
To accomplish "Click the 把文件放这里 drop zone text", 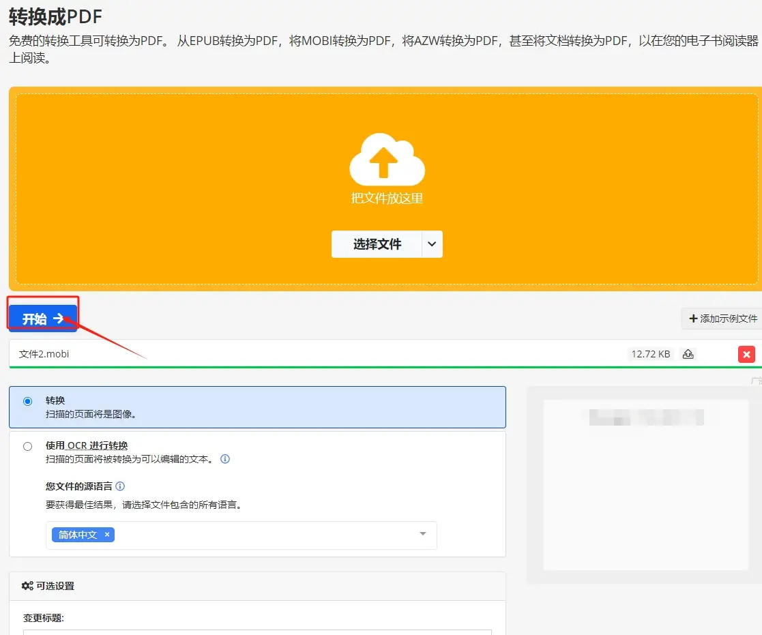I will click(387, 198).
